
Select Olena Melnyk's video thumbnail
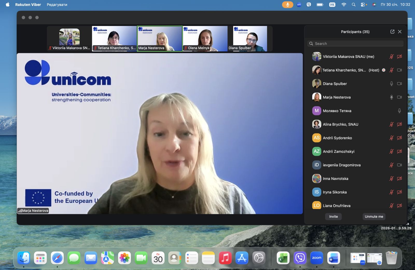(x=205, y=38)
